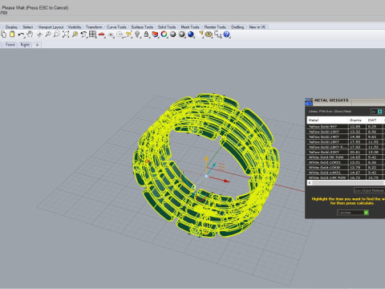Viewport: 385px width, 289px height.
Task: Click the four-viewport layout icon
Action: 92,35
